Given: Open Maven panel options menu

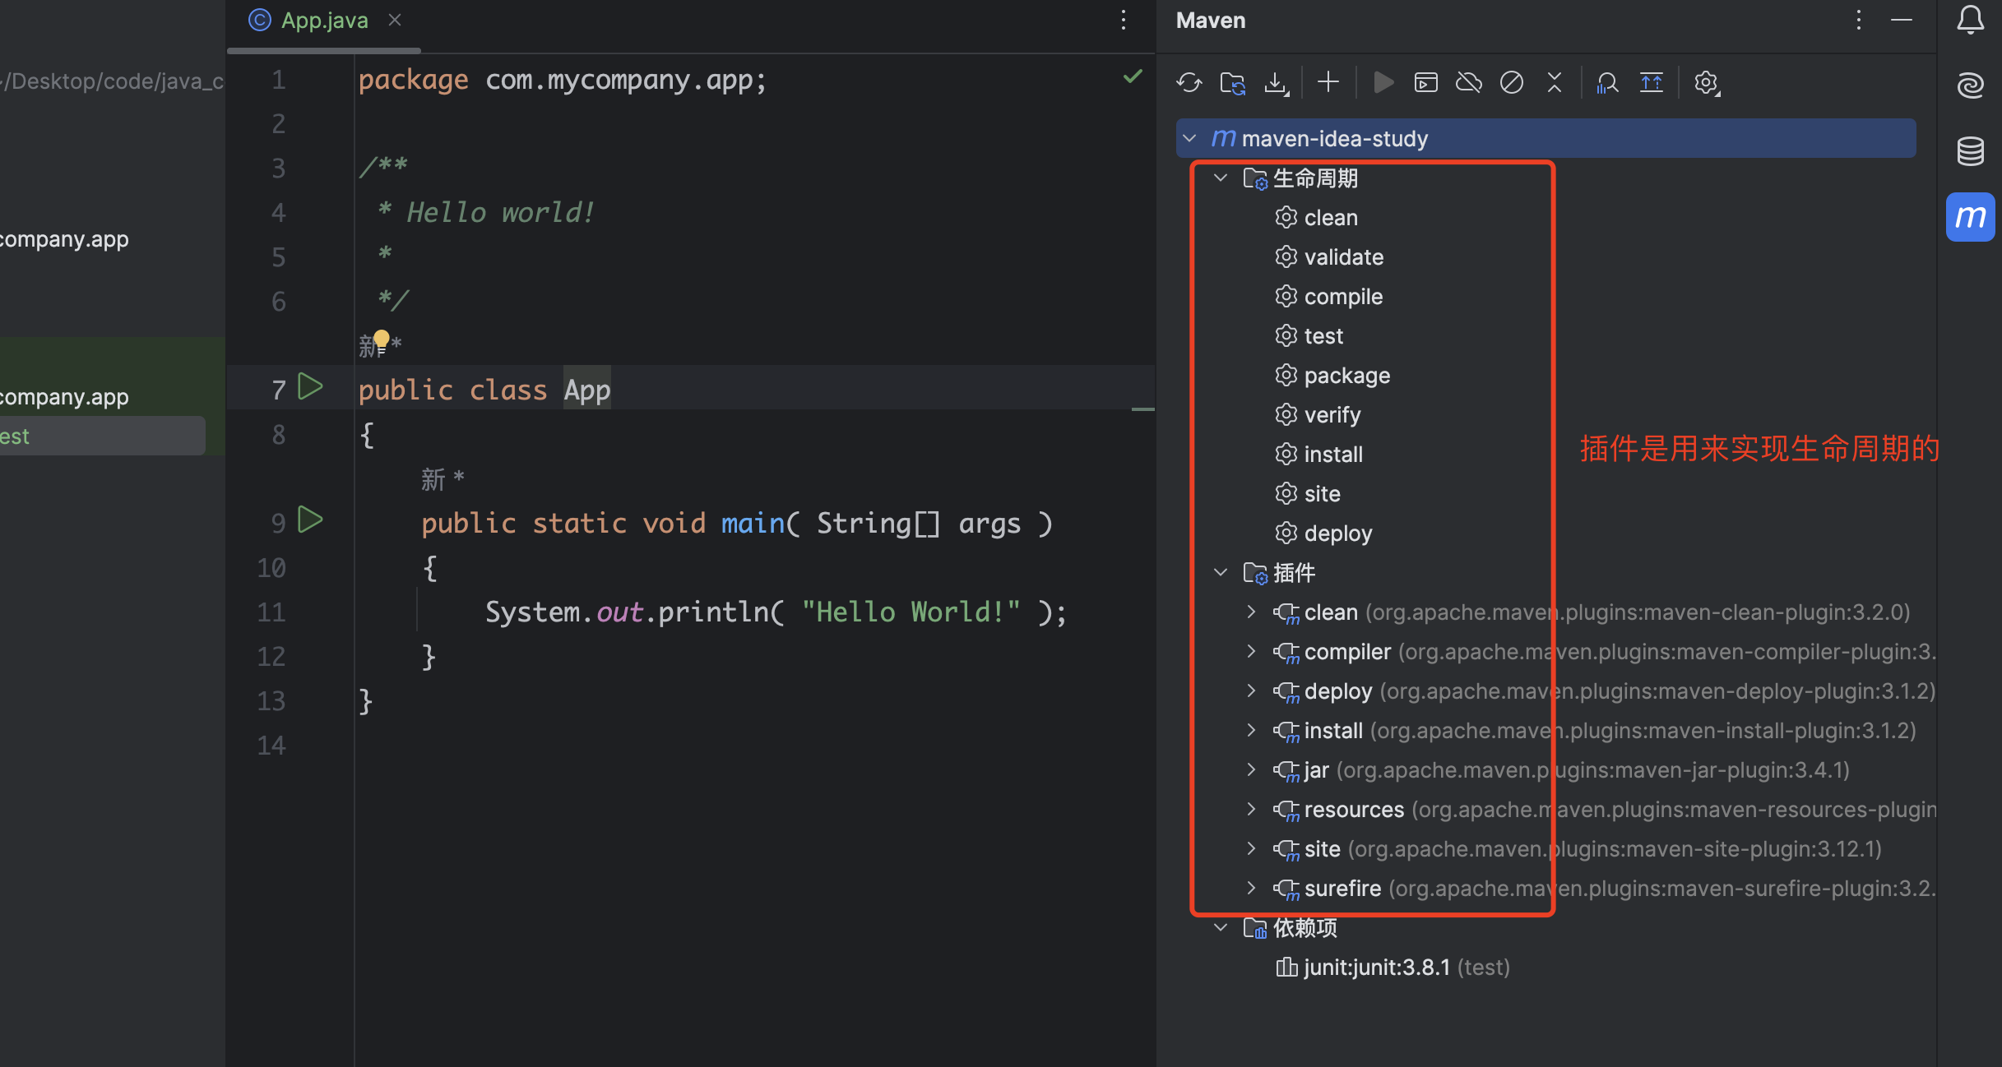Looking at the screenshot, I should click(1858, 21).
